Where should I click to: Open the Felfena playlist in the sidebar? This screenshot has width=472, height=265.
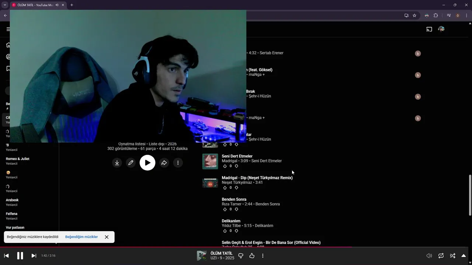11,214
